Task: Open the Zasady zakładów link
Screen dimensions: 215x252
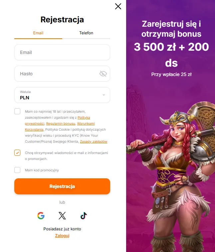Action: tap(94, 141)
